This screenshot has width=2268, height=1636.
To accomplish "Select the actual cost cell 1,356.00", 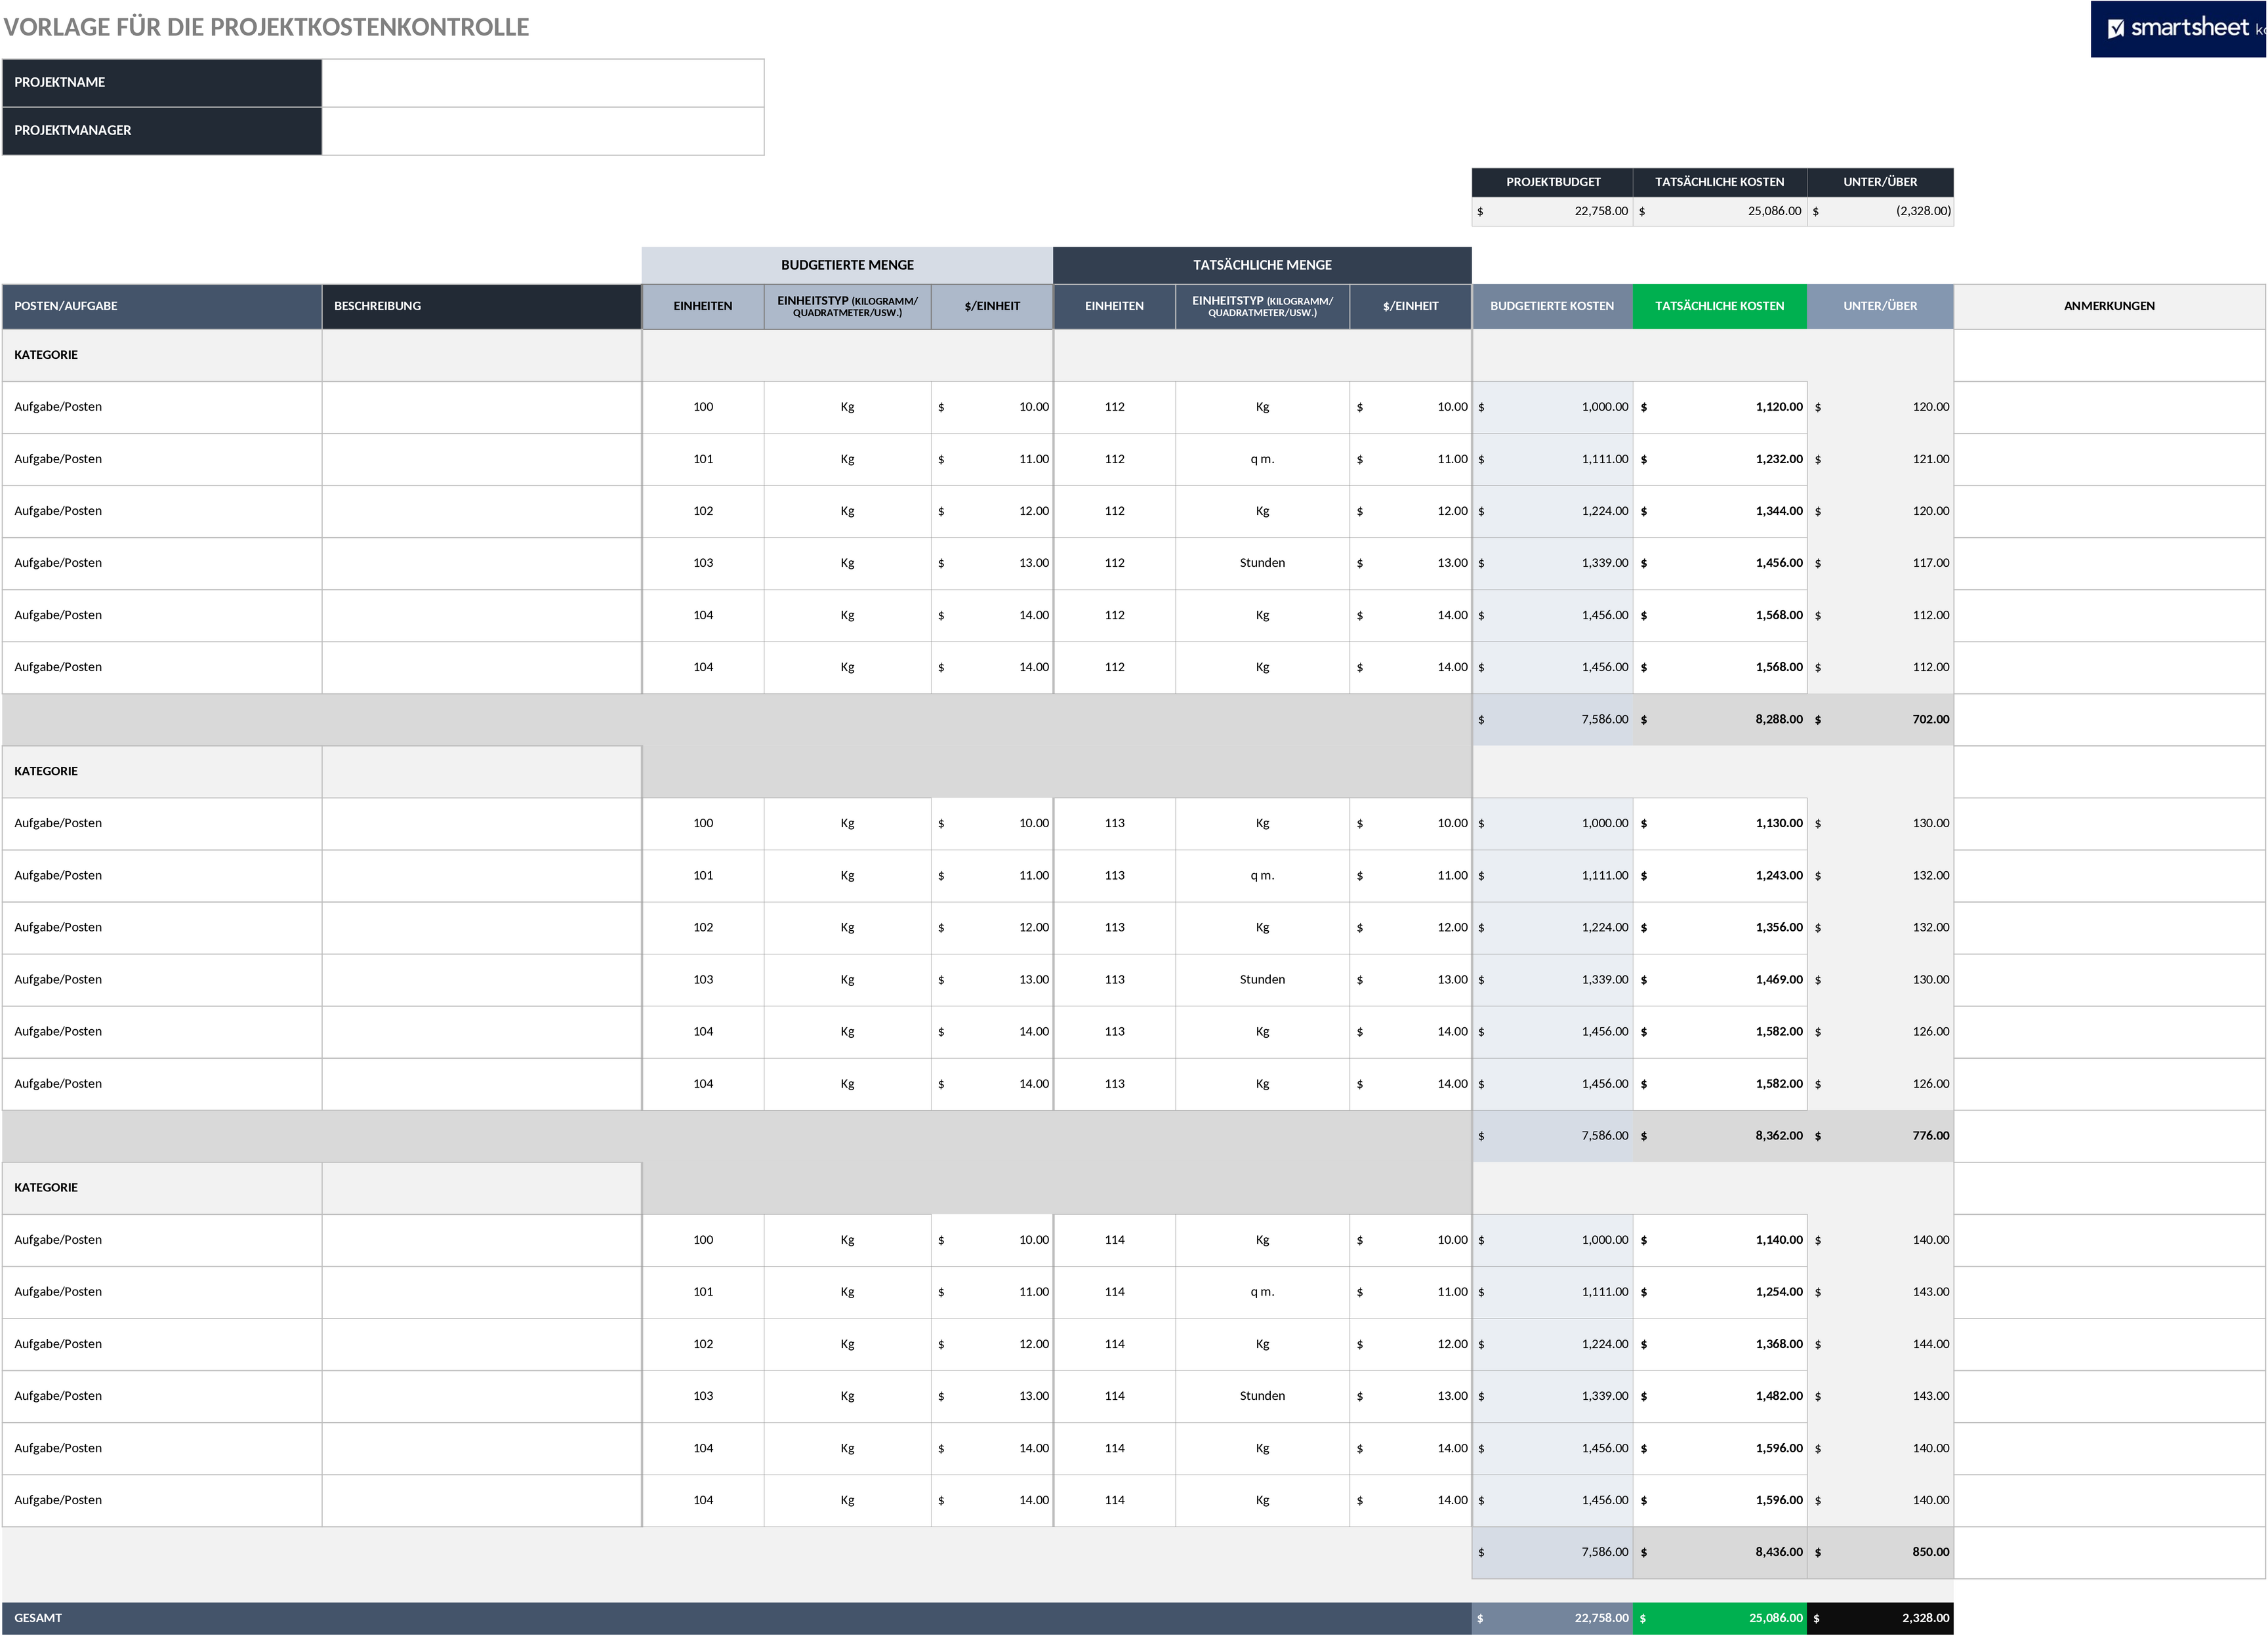I will point(1720,927).
